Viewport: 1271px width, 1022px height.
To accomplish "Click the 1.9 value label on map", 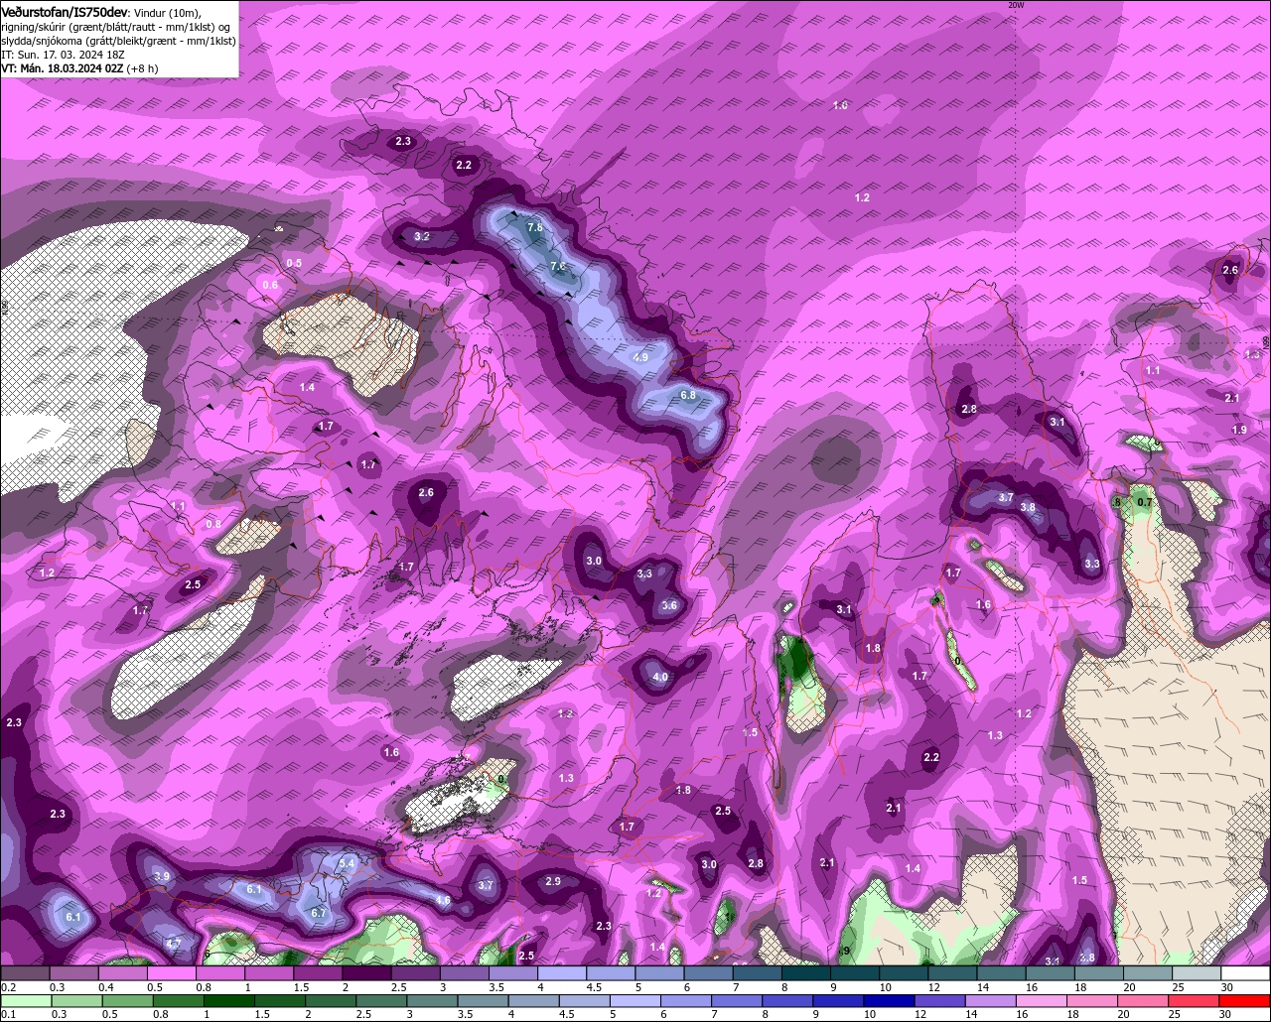I will tap(1239, 430).
